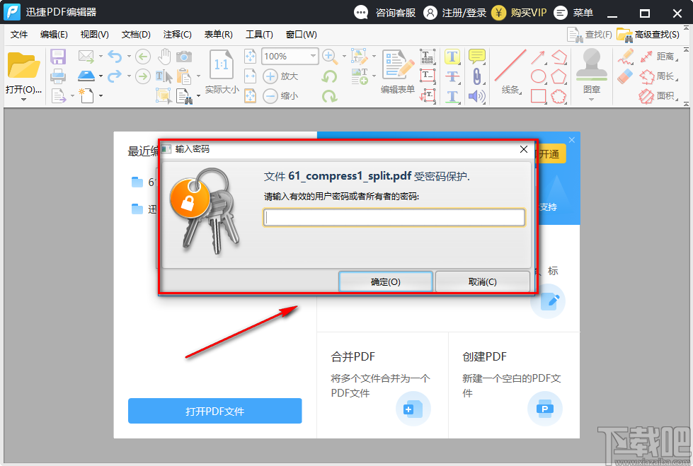Expand the Stamp (图章) dropdown arrow
The image size is (693, 466).
[x=591, y=100]
